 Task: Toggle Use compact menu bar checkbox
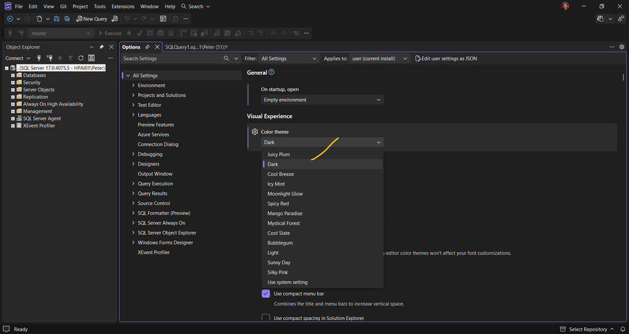pyautogui.click(x=265, y=293)
